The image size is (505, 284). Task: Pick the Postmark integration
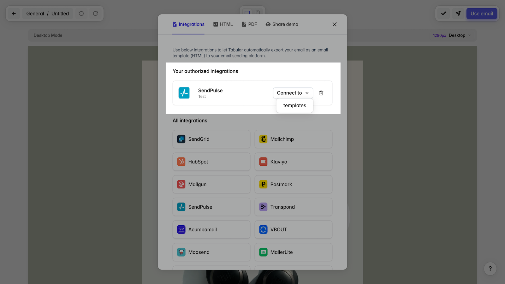[x=293, y=184]
